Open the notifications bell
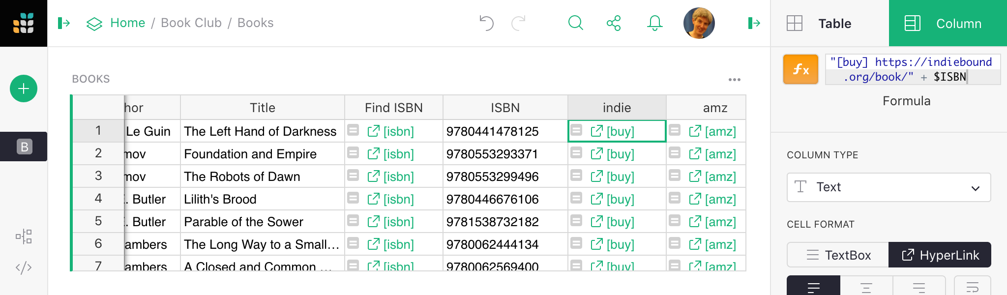Screen dimensions: 1007x295 (x=654, y=23)
